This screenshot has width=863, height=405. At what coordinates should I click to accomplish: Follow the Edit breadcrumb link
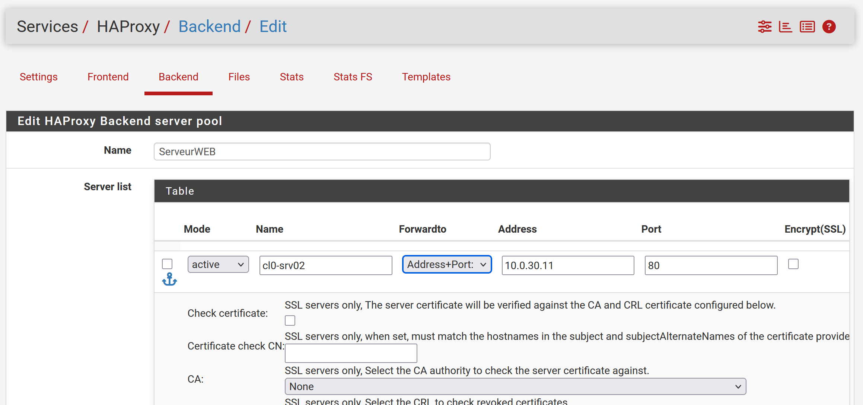[273, 26]
